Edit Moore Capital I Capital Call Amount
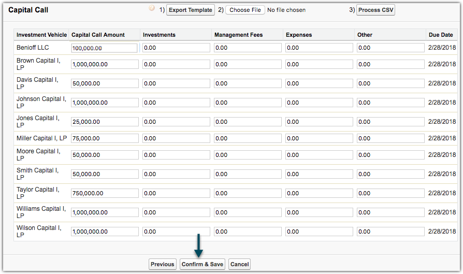Image resolution: width=463 pixels, height=274 pixels. point(105,155)
